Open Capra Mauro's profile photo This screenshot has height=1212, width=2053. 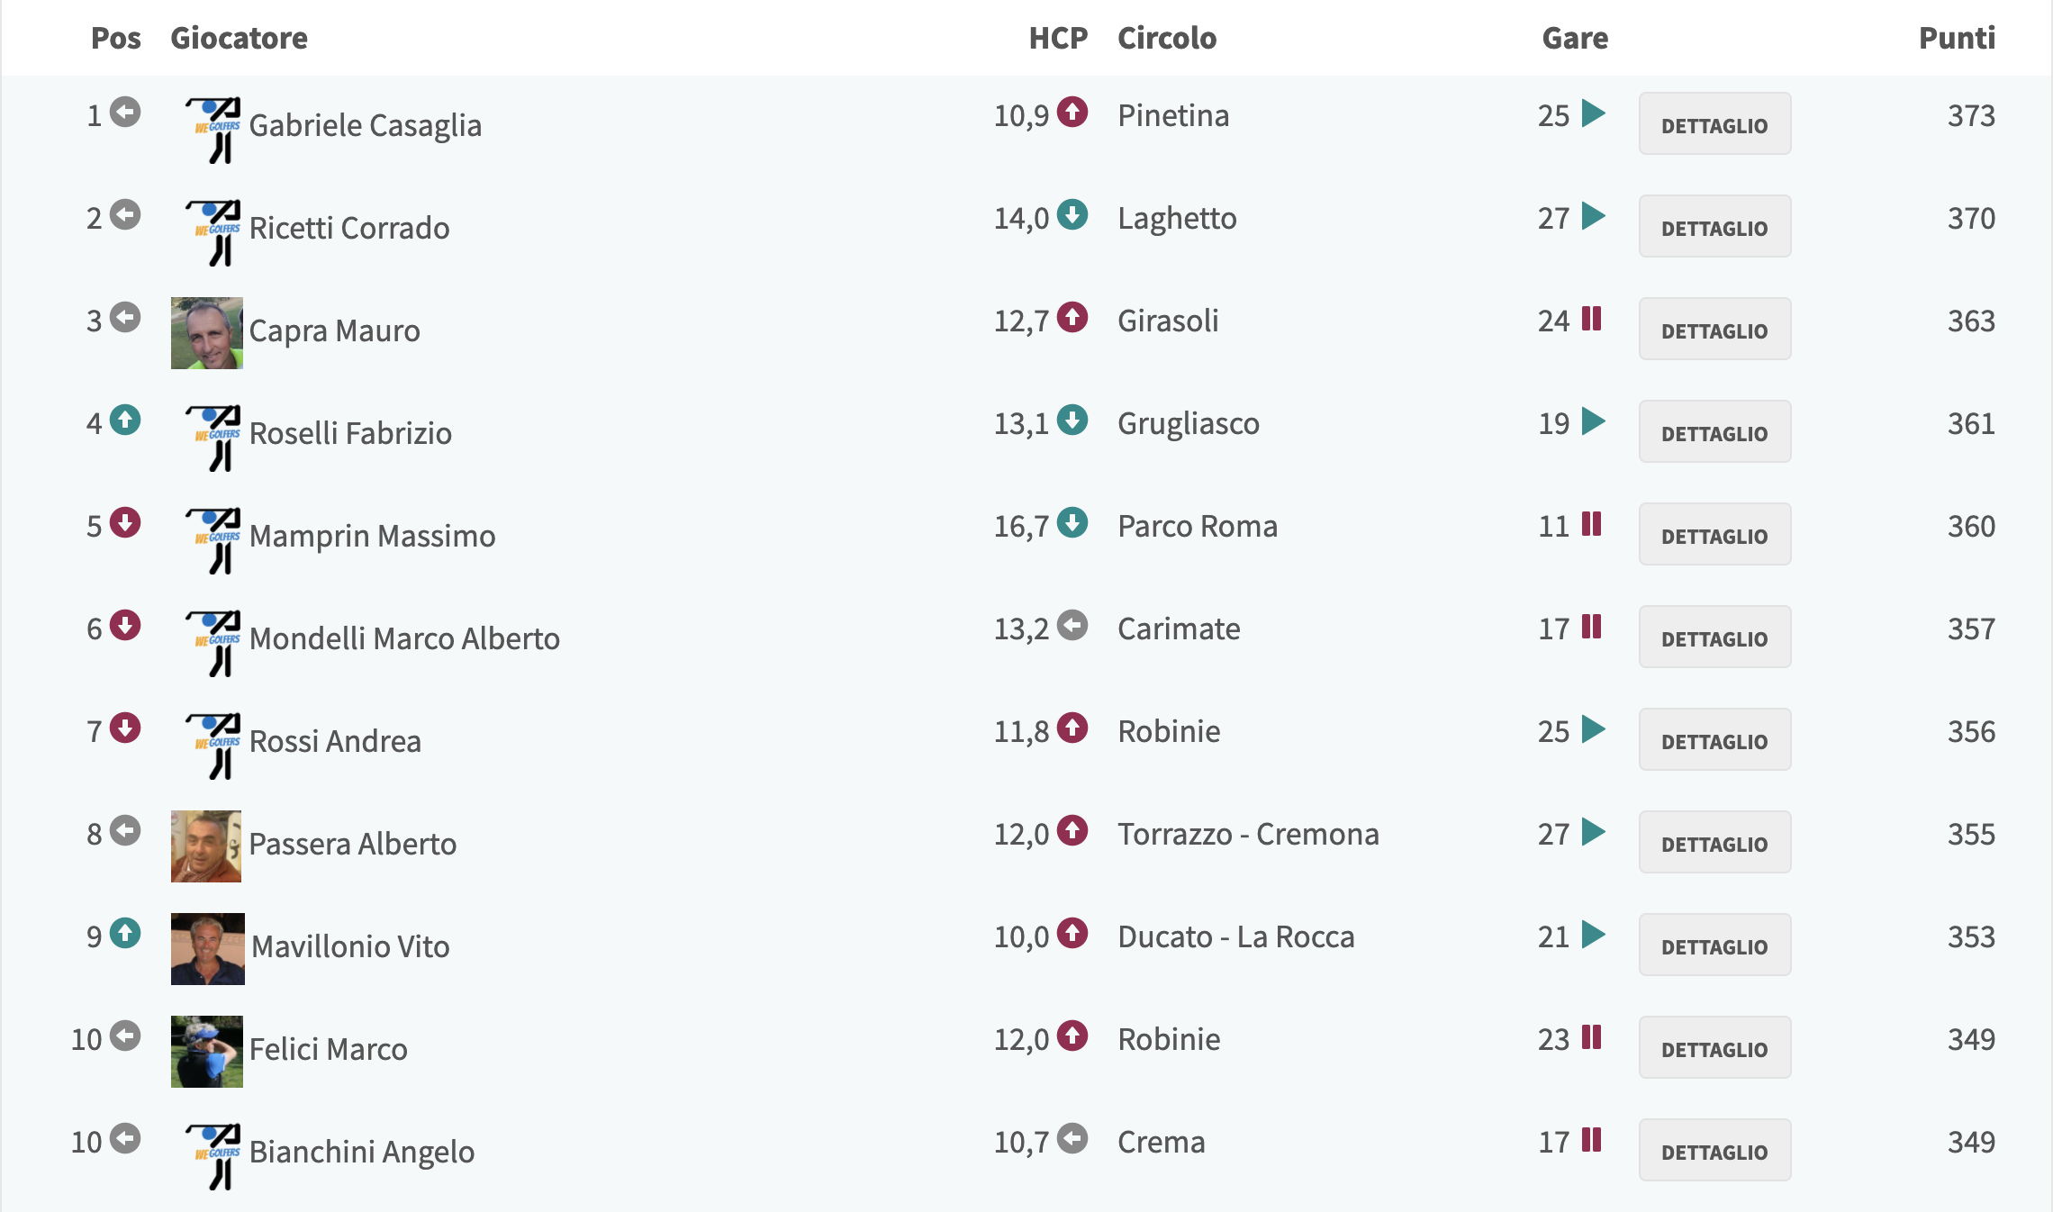207,333
